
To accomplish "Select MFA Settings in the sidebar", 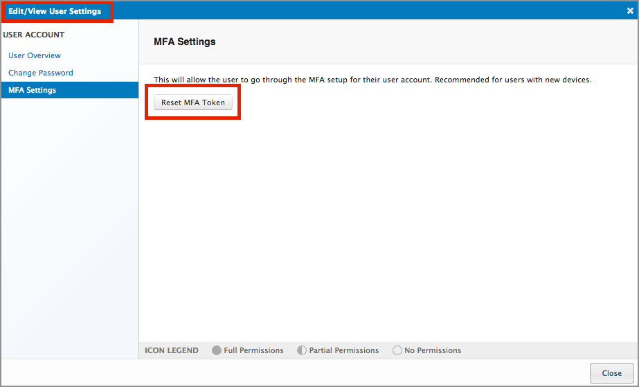I will (x=33, y=90).
